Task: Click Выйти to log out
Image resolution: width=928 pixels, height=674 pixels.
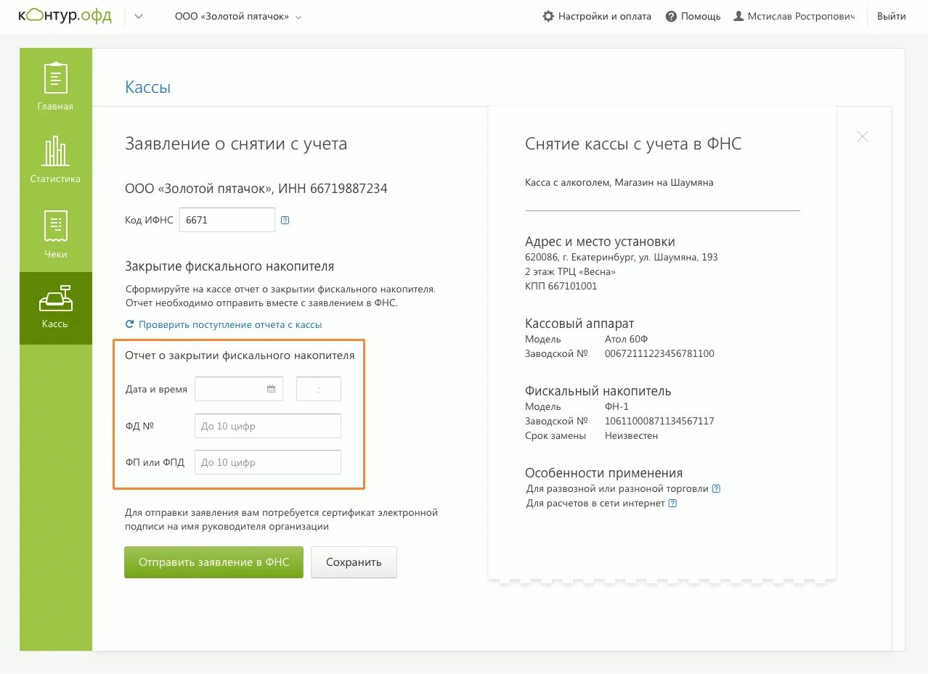Action: tap(891, 16)
